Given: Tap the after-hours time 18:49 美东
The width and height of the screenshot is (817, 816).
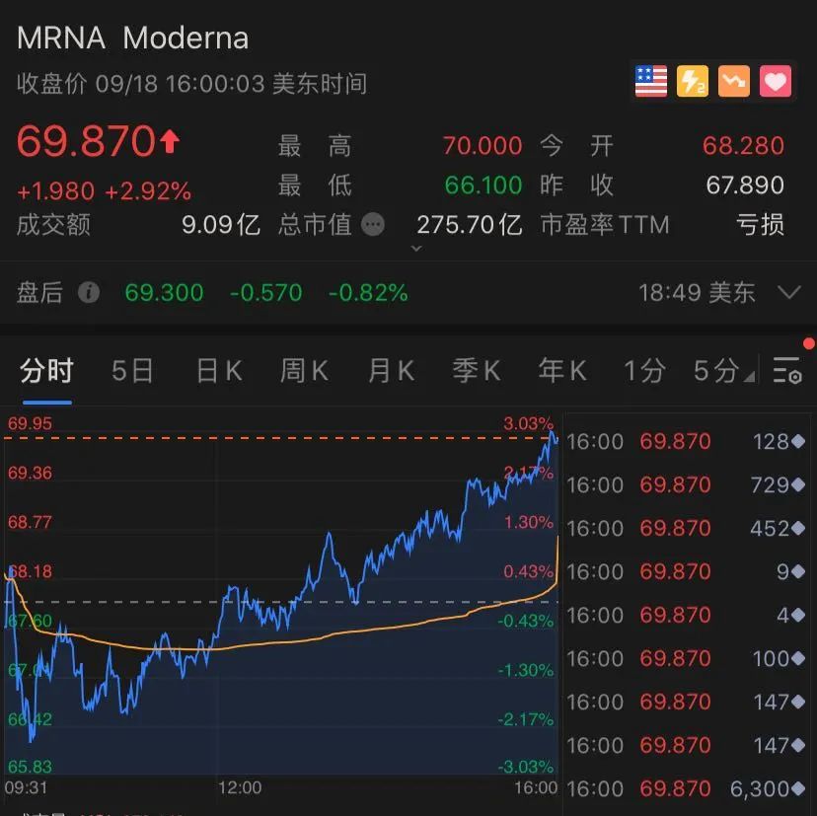Looking at the screenshot, I should pos(697,292).
